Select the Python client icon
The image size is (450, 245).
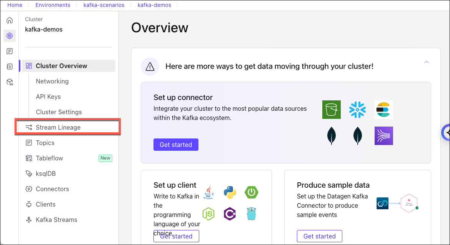coord(230,192)
